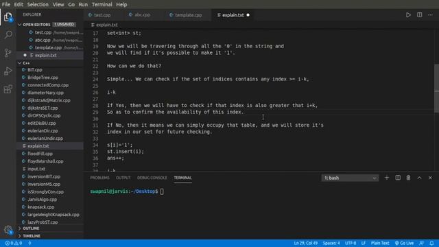This screenshot has width=439, height=247.
Task: Close the terminal panel
Action: pos(430,178)
